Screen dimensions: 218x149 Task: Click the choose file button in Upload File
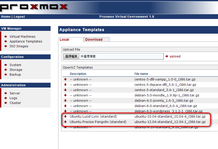71,56
